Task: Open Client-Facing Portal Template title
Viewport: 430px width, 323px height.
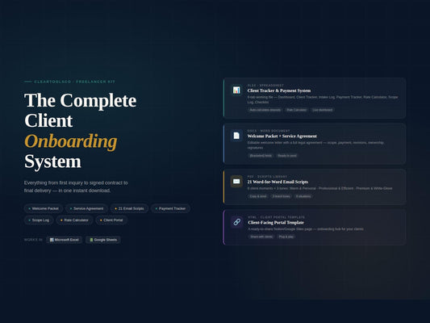Action: click(x=276, y=222)
